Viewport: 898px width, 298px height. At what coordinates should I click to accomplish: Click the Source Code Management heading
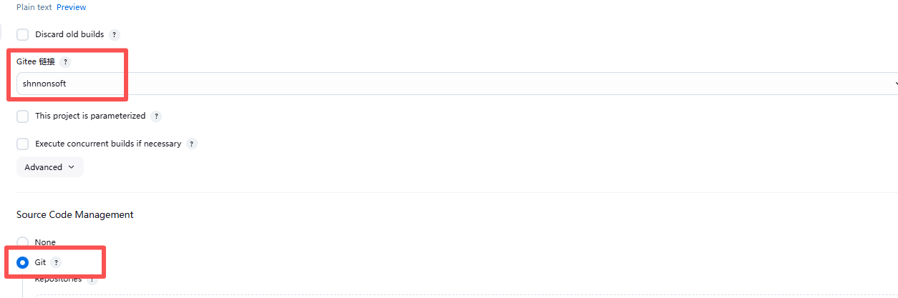(x=75, y=214)
